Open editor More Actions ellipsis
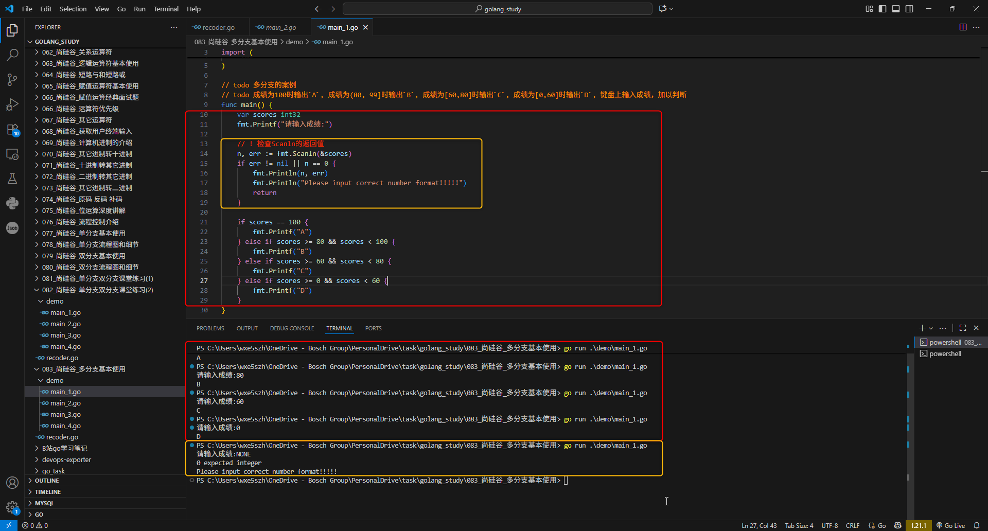988x531 pixels. pos(976,27)
